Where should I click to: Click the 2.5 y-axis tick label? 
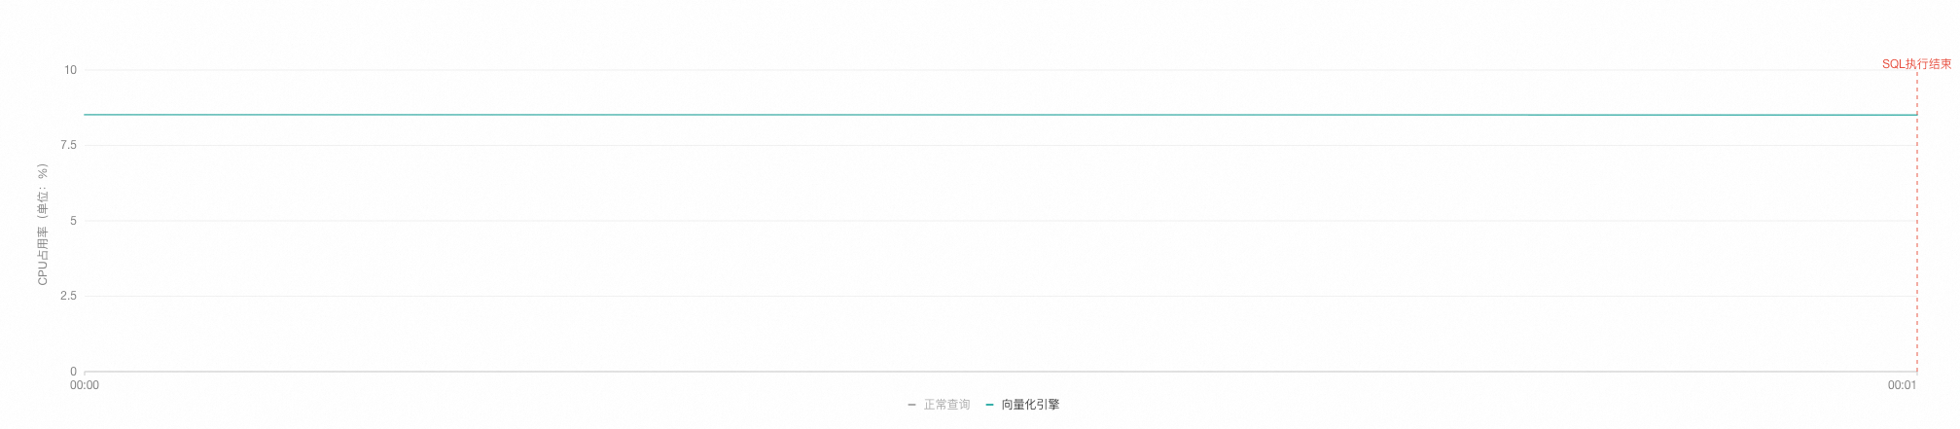68,296
